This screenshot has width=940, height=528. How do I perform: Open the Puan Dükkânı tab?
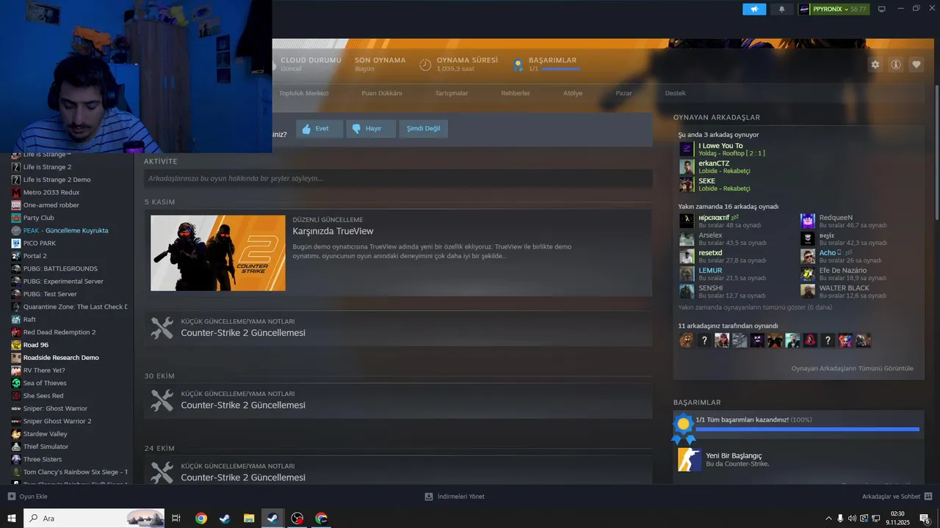click(382, 93)
